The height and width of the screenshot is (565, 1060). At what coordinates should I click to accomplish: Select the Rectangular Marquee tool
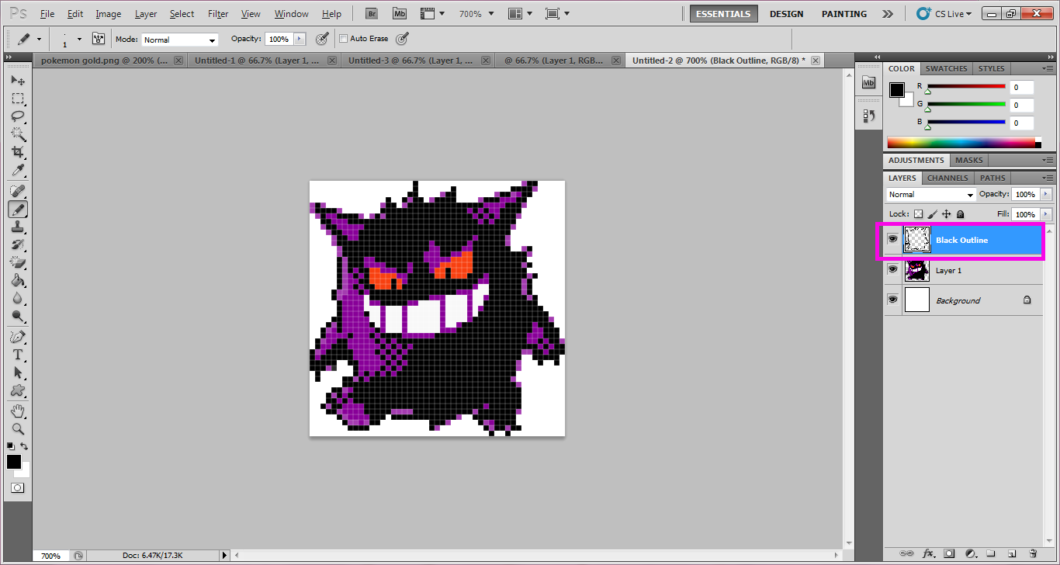click(17, 99)
